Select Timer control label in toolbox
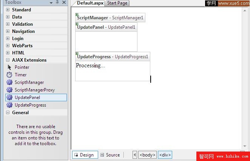The height and width of the screenshot is (161, 250). pos(20,75)
